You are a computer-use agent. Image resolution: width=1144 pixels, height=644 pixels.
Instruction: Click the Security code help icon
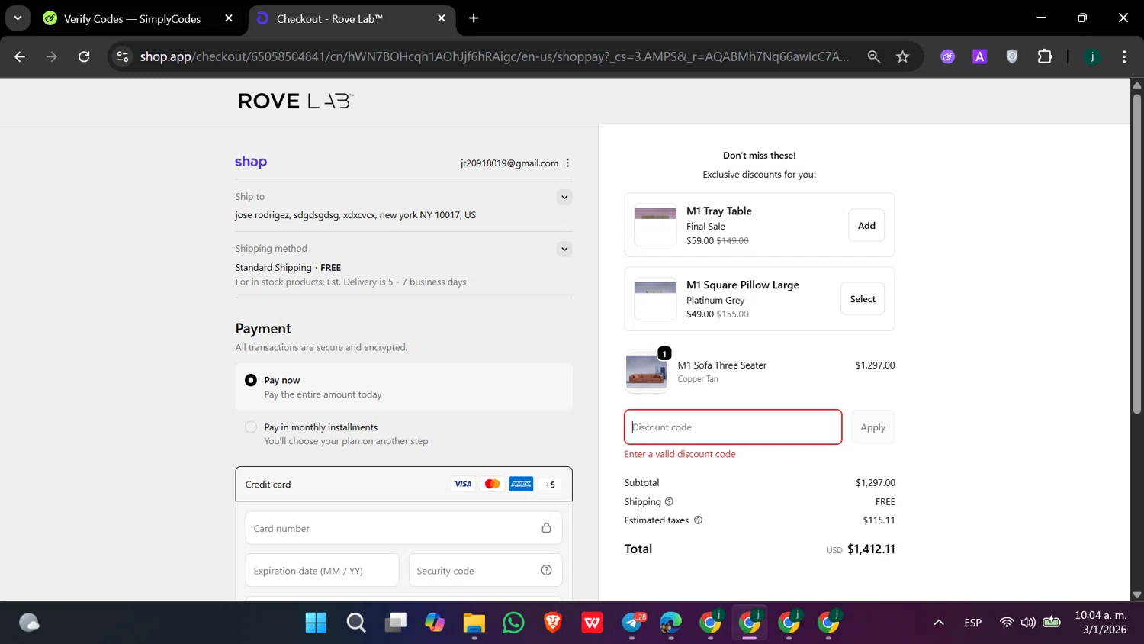pyautogui.click(x=546, y=570)
